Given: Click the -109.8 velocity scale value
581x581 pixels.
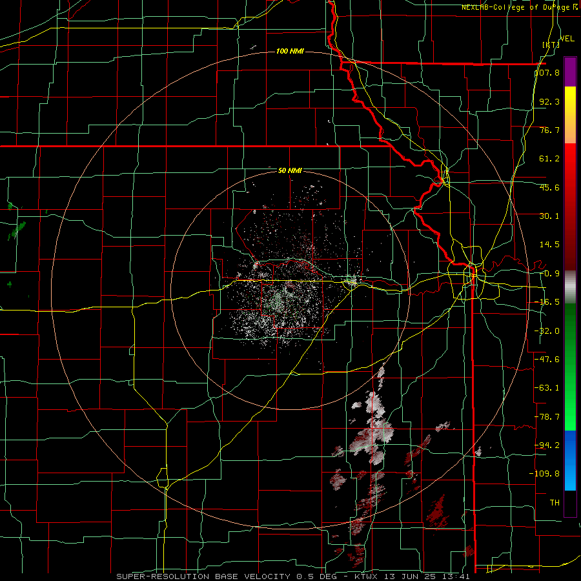Looking at the screenshot, I should (545, 474).
